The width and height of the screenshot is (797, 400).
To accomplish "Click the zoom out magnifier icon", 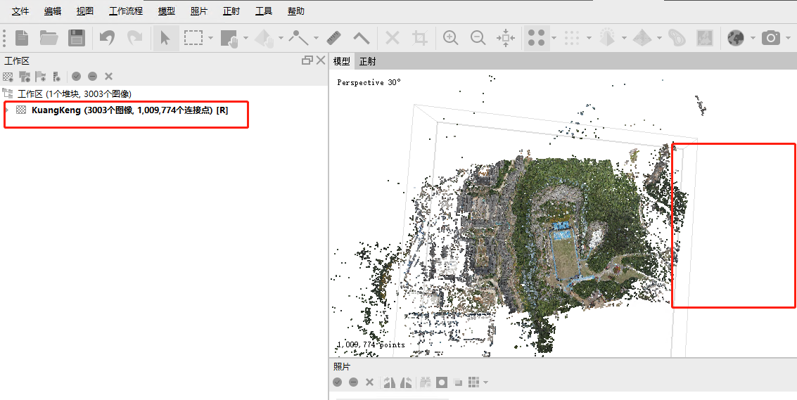I will click(478, 38).
